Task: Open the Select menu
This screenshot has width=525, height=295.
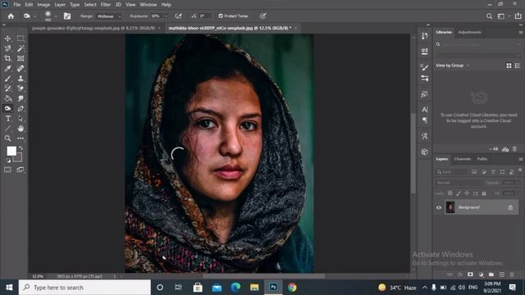Action: click(x=89, y=5)
